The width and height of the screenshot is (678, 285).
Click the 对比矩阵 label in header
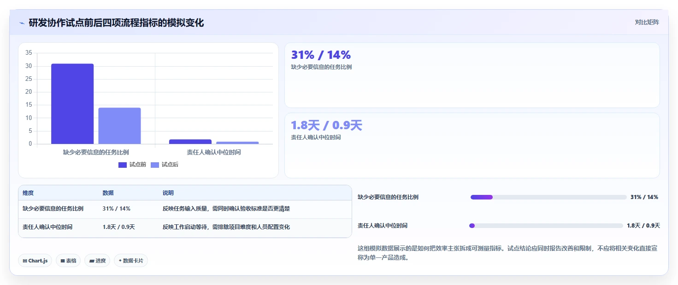pos(647,22)
